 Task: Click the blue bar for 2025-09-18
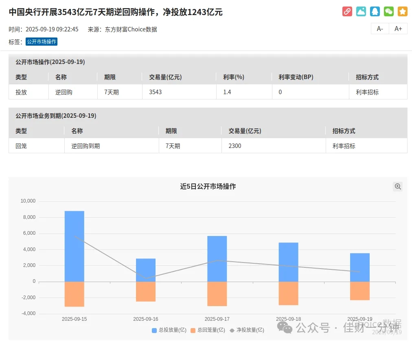(x=289, y=262)
